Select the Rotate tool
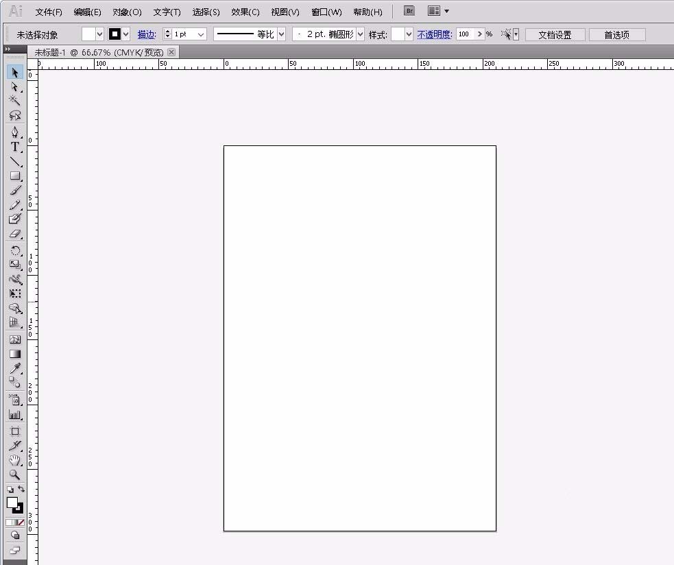The image size is (674, 565). [15, 250]
